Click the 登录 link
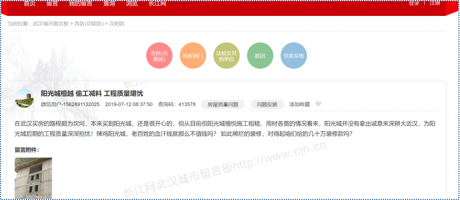The height and width of the screenshot is (200, 460). click(x=414, y=3)
